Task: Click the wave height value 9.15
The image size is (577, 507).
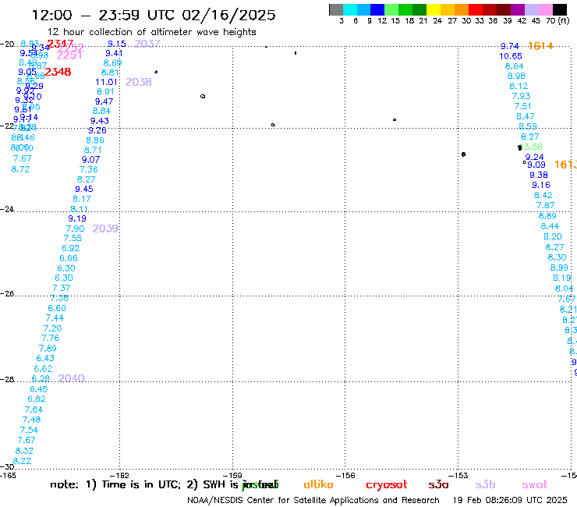Action: click(117, 44)
